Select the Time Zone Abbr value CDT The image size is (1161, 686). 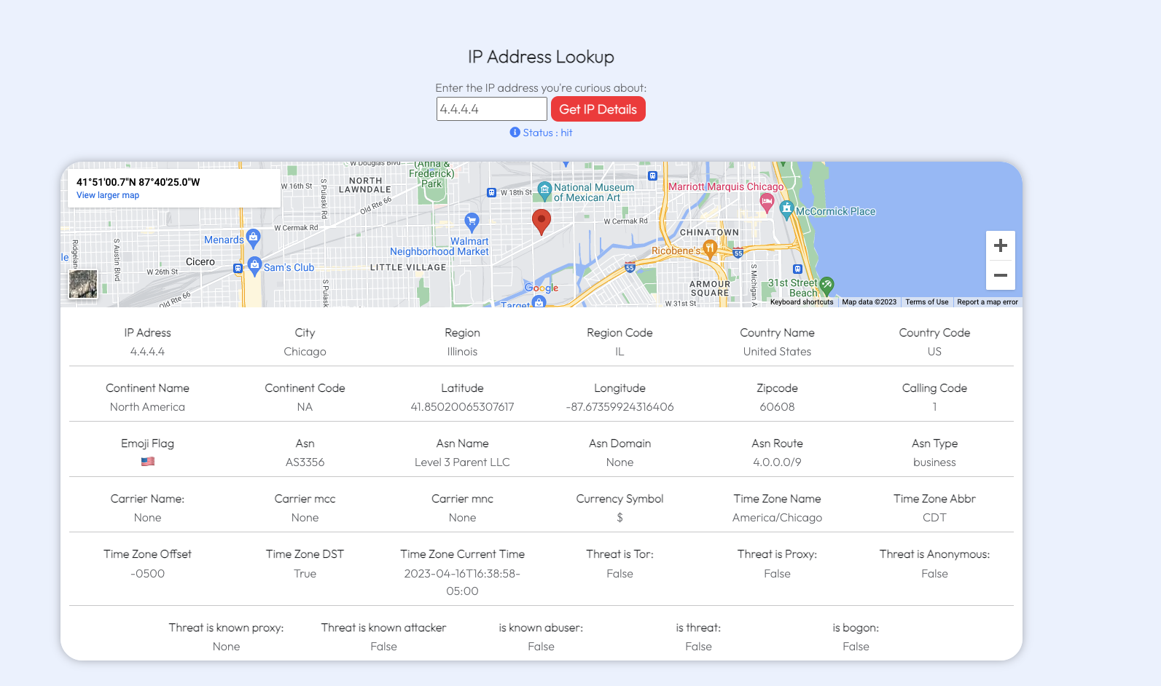pos(934,518)
